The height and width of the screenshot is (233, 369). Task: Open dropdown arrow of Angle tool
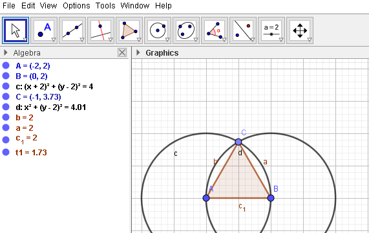coord(224,39)
